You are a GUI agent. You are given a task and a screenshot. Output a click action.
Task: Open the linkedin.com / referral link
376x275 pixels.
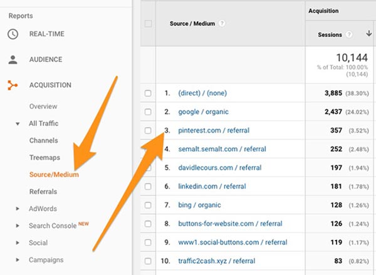[212, 186]
